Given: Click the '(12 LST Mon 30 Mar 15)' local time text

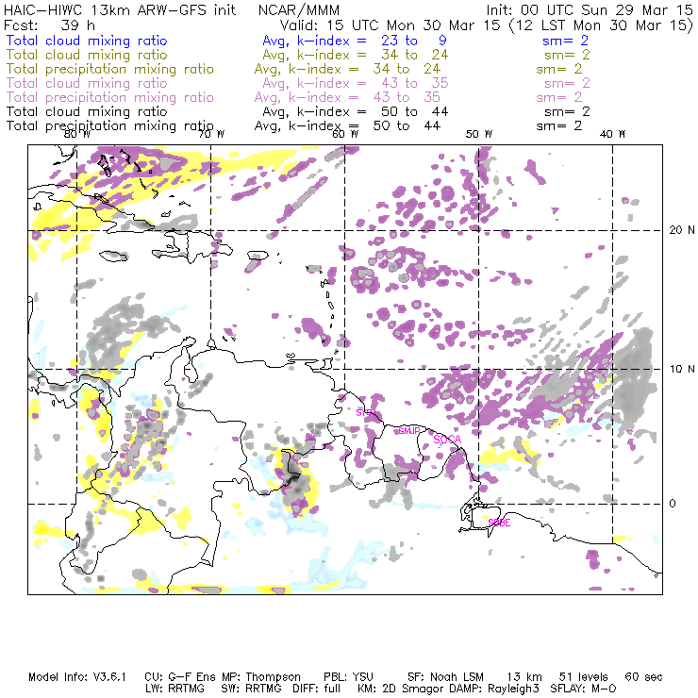Looking at the screenshot, I should tap(602, 25).
